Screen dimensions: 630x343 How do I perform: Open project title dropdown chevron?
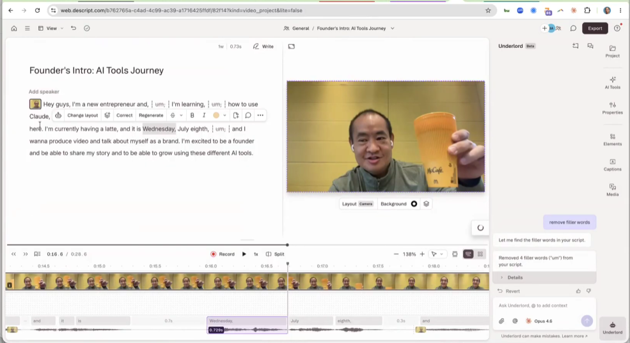[x=393, y=29]
